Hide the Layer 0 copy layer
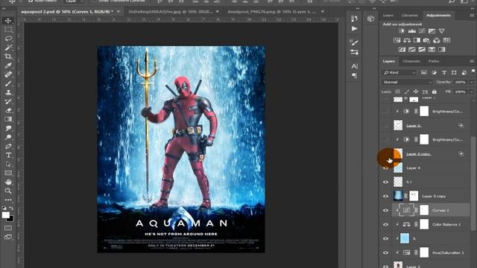This screenshot has height=268, width=477. coord(386,196)
